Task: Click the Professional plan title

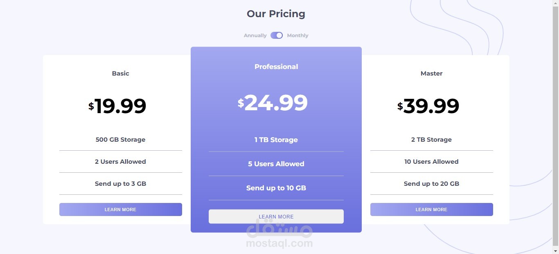Action: [x=276, y=67]
